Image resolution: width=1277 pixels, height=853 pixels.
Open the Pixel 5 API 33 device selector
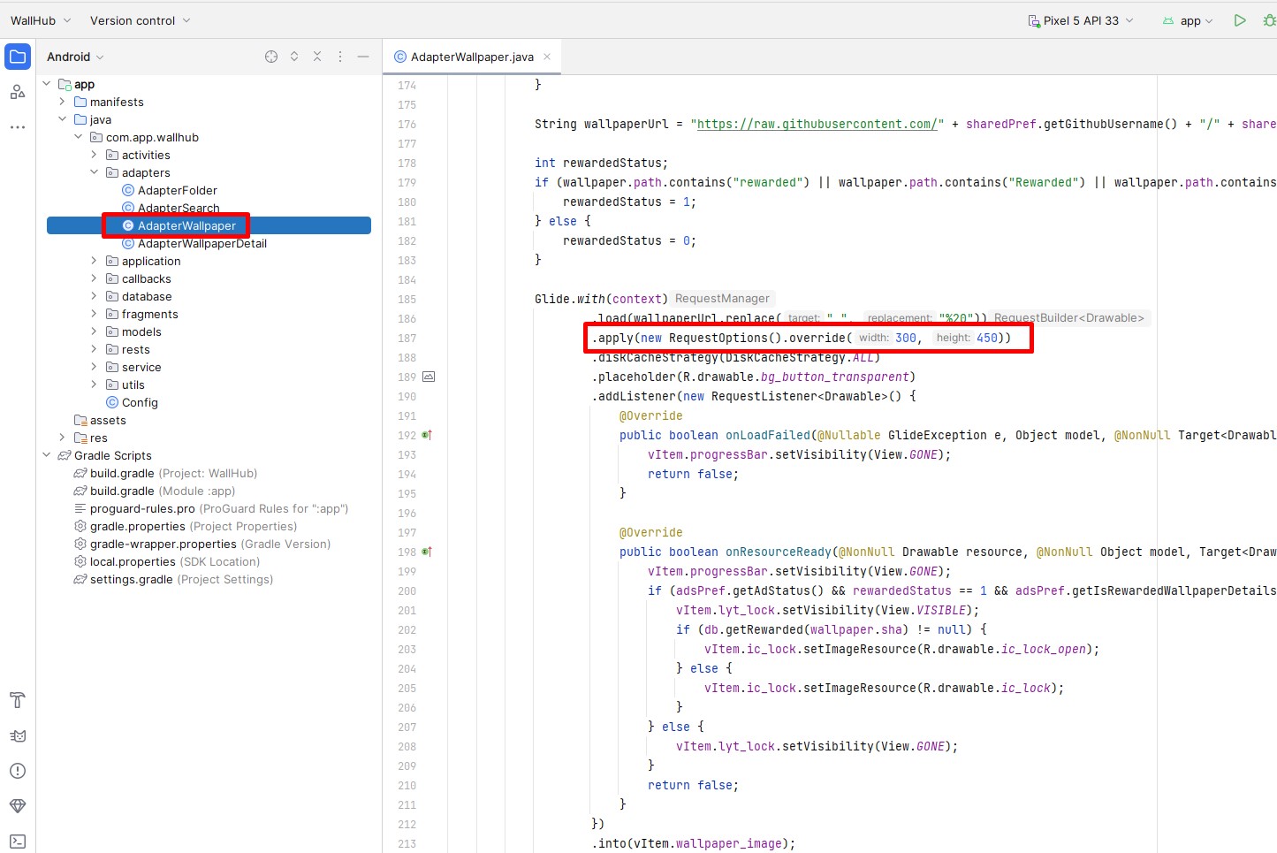point(1081,20)
